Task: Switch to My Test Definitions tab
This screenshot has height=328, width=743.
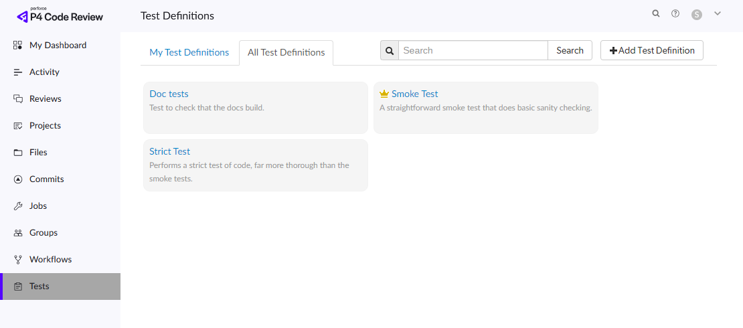Action: tap(189, 52)
